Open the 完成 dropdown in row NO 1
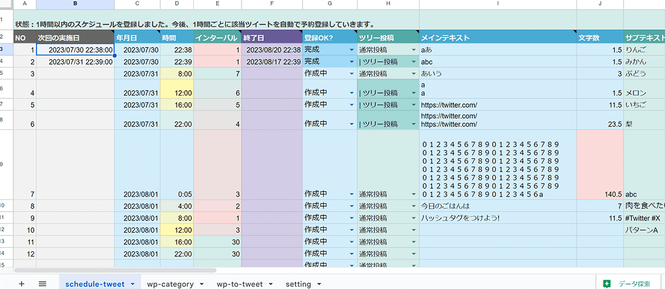Image resolution: width=665 pixels, height=289 pixels. tap(351, 50)
